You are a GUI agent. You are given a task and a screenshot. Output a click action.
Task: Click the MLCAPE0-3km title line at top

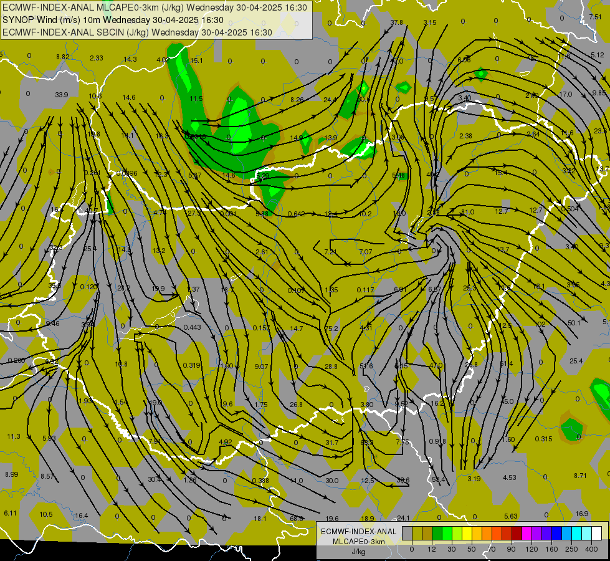coord(155,7)
